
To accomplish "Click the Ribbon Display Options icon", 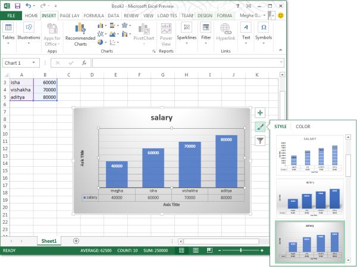I will pyautogui.click(x=249, y=6).
